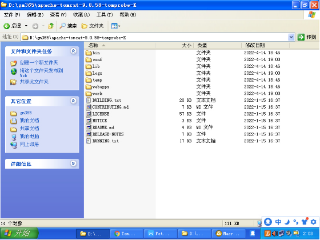
Task: Switch to the Chrome Tom... taskbar window
Action: pyautogui.click(x=127, y=234)
